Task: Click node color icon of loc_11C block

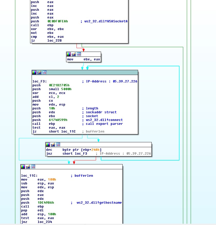Action: [23, 167]
